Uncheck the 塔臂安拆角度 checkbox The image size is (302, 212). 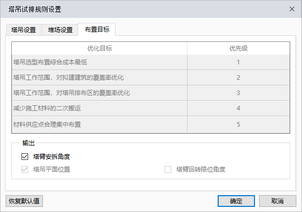(x=25, y=156)
